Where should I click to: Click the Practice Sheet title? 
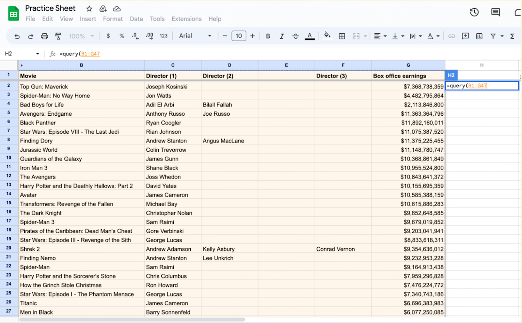pyautogui.click(x=50, y=8)
